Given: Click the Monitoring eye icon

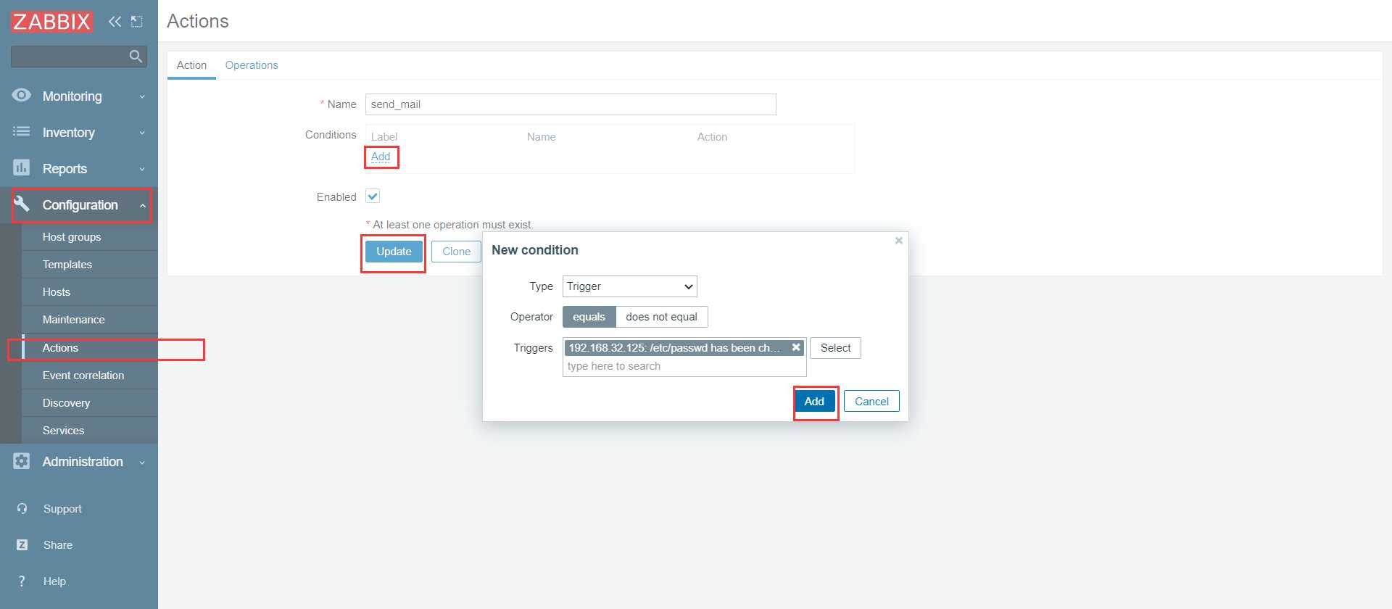Looking at the screenshot, I should coord(22,95).
